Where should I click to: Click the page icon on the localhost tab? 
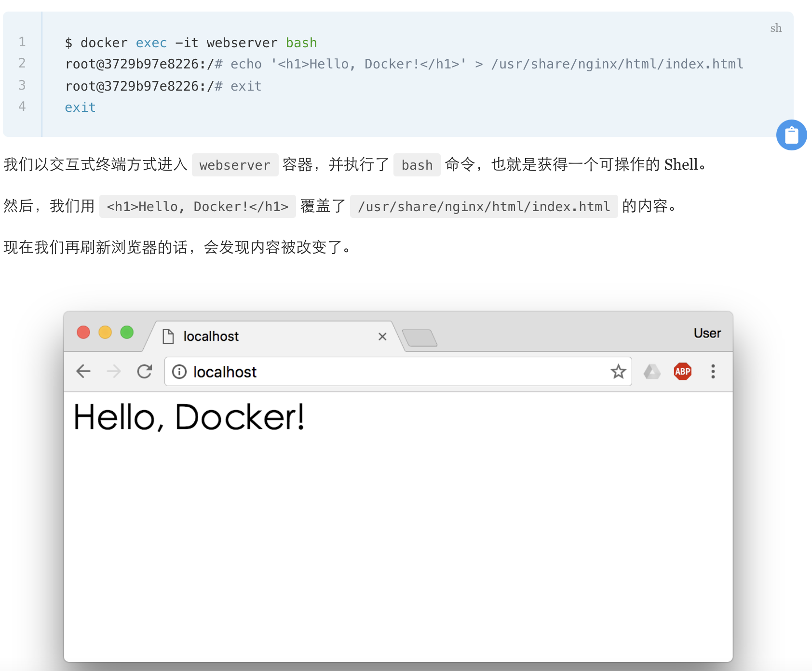point(168,336)
